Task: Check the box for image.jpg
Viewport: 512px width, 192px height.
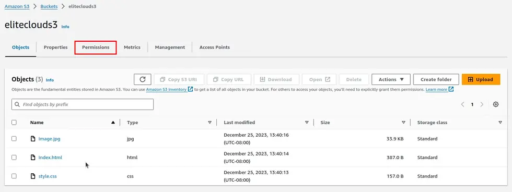Action: tap(14, 139)
